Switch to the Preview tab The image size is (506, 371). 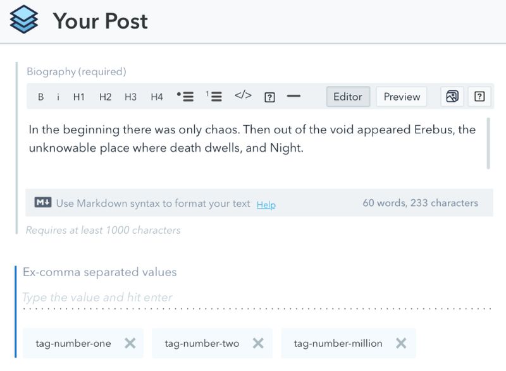(x=400, y=97)
